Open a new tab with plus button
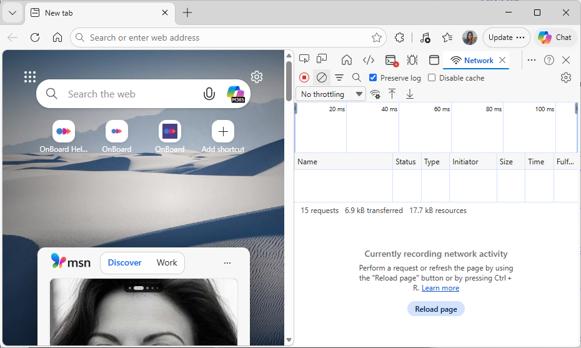The height and width of the screenshot is (348, 581). 187,12
